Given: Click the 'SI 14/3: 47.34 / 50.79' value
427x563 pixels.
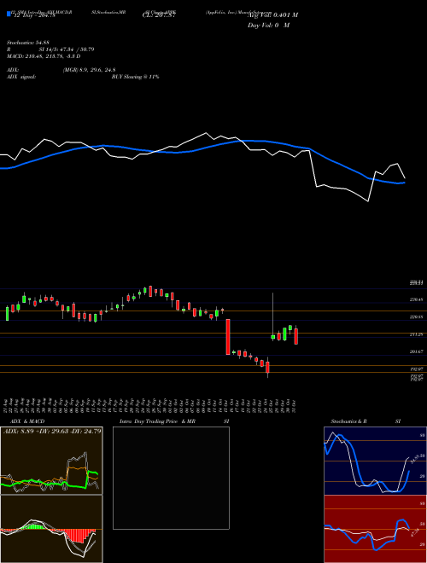Looking at the screenshot, I should point(67,49).
